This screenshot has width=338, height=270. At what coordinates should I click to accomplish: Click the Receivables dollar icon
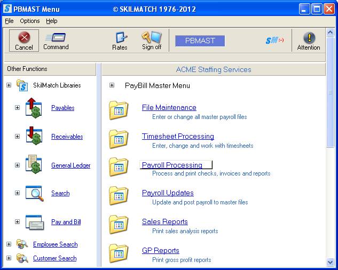(x=34, y=136)
